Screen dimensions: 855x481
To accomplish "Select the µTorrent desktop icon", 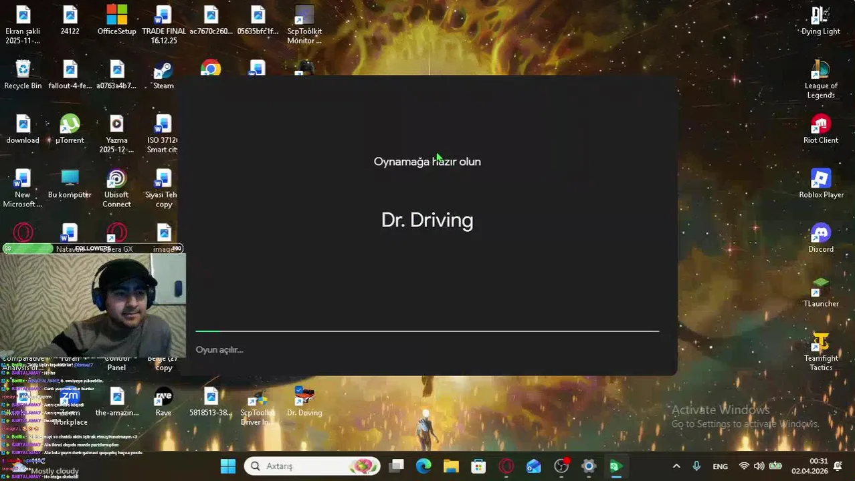I will pyautogui.click(x=70, y=130).
